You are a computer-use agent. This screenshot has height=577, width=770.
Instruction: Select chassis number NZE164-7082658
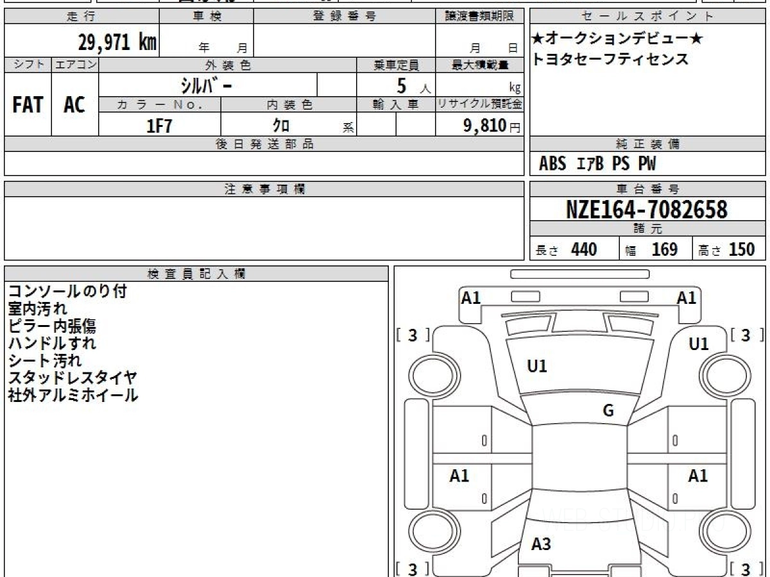tap(647, 210)
